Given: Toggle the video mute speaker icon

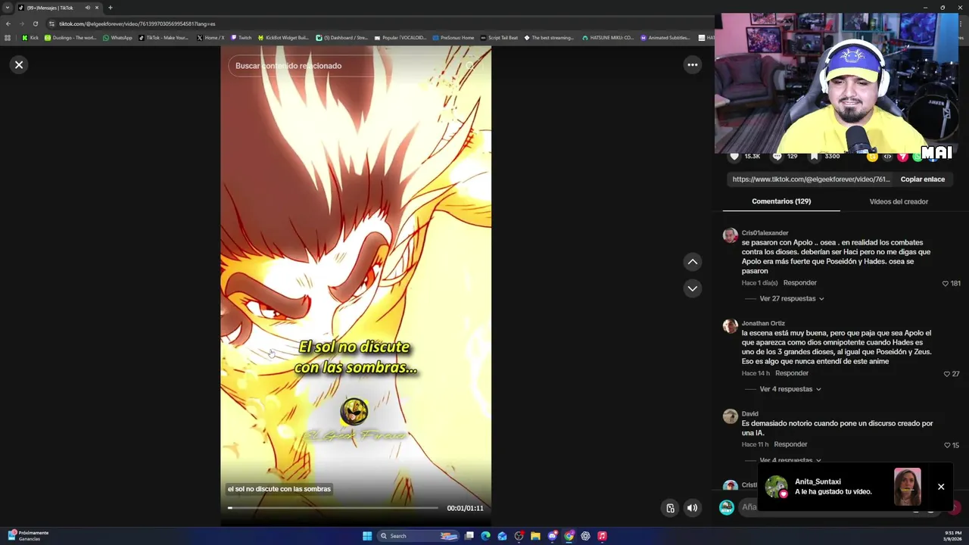Looking at the screenshot, I should coord(692,508).
